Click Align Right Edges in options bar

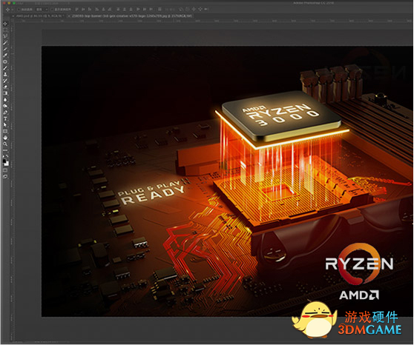click(110, 9)
